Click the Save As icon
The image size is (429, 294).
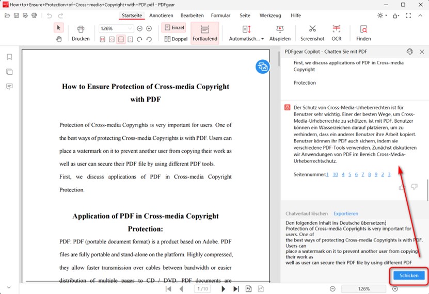[x=25, y=15]
